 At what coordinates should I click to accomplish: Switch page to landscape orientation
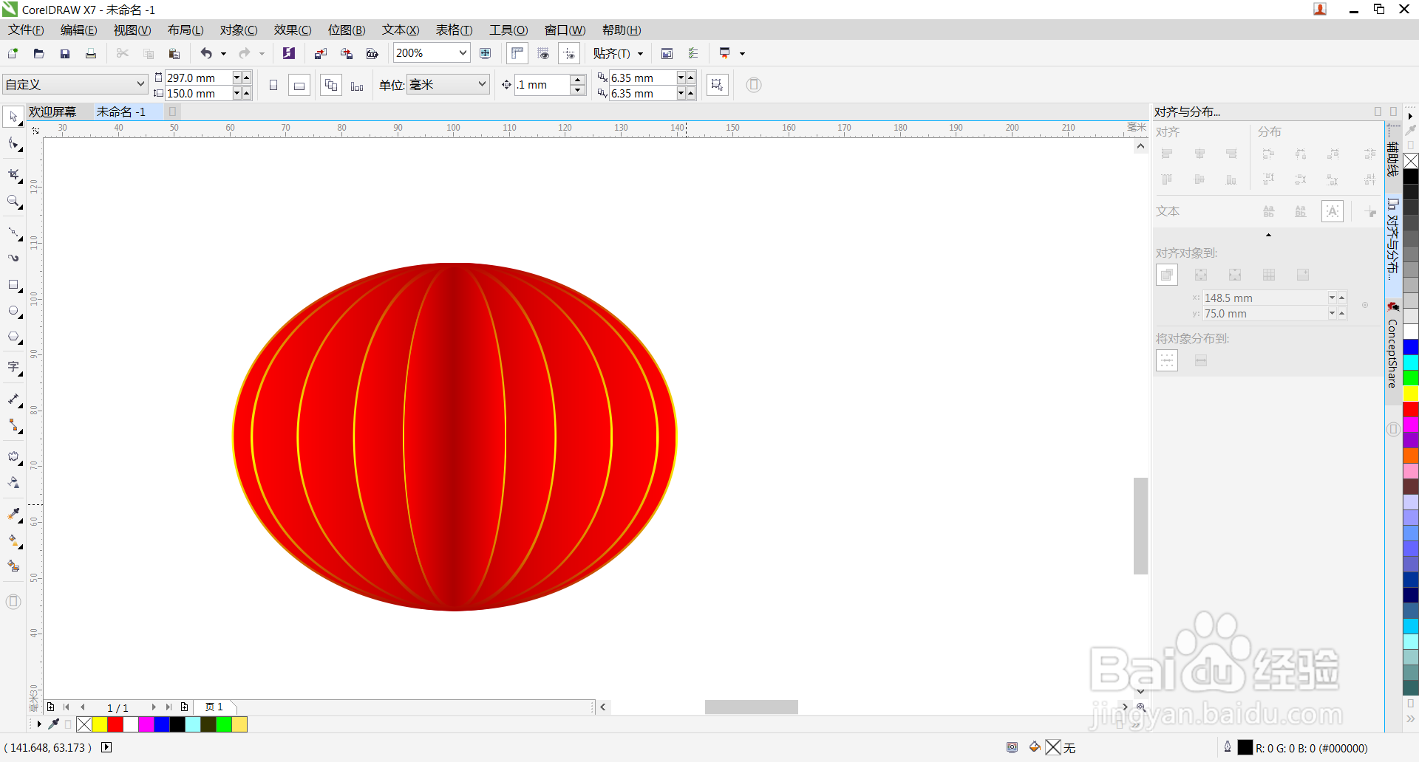pos(299,85)
